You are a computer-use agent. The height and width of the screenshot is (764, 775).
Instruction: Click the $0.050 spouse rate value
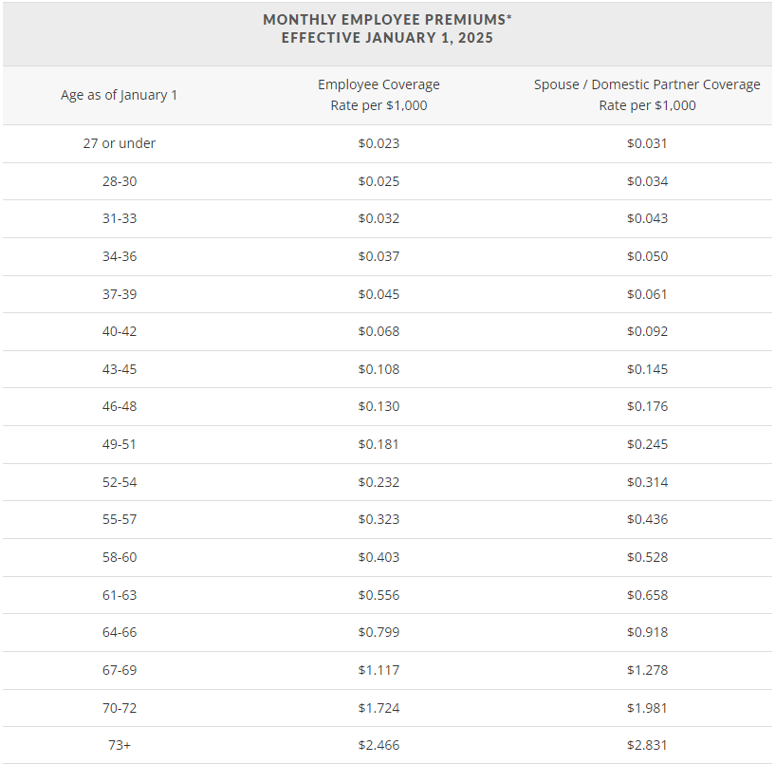[x=647, y=256]
